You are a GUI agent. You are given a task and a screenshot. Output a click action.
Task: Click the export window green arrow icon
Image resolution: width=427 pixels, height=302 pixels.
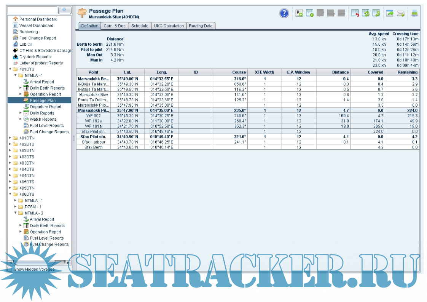pos(390,14)
